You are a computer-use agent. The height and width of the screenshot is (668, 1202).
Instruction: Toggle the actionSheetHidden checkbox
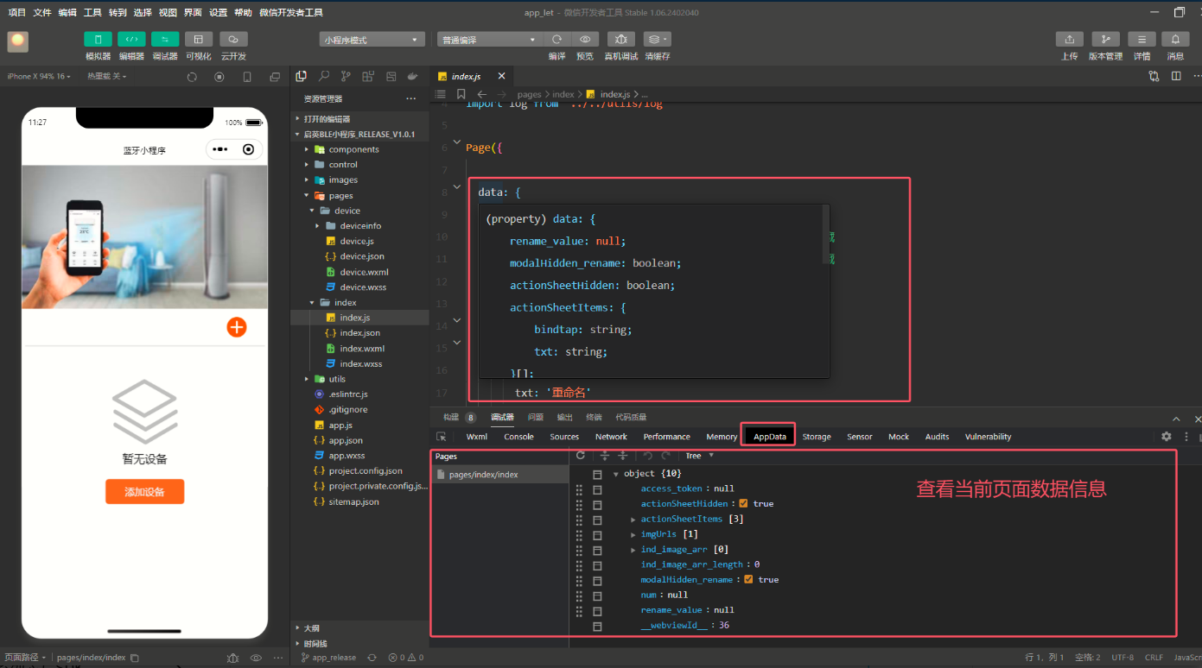pos(743,504)
